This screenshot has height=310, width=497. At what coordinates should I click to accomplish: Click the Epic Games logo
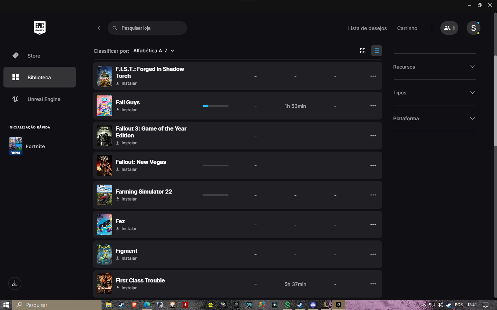click(40, 28)
